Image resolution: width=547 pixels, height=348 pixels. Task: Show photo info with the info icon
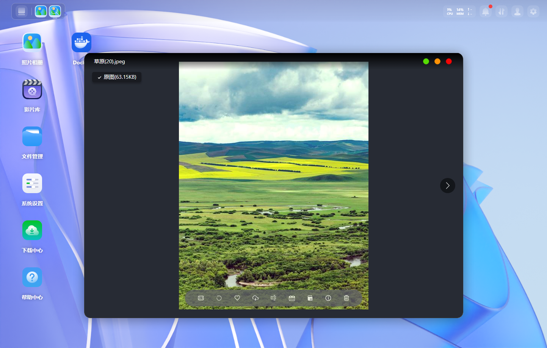pyautogui.click(x=328, y=298)
